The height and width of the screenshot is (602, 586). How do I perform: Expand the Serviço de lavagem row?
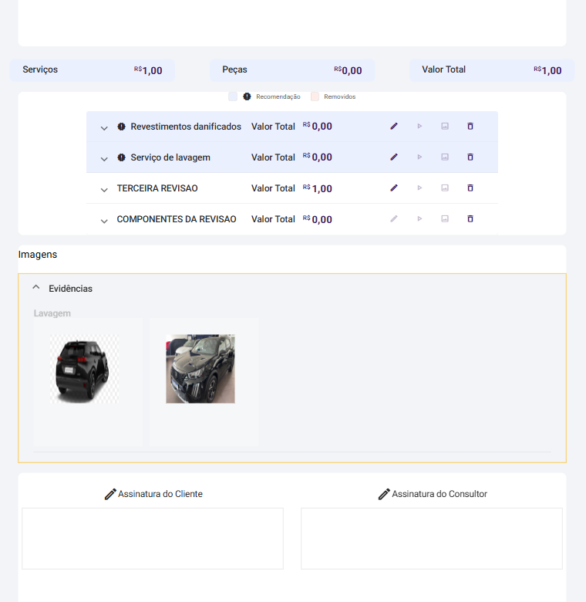coord(104,159)
